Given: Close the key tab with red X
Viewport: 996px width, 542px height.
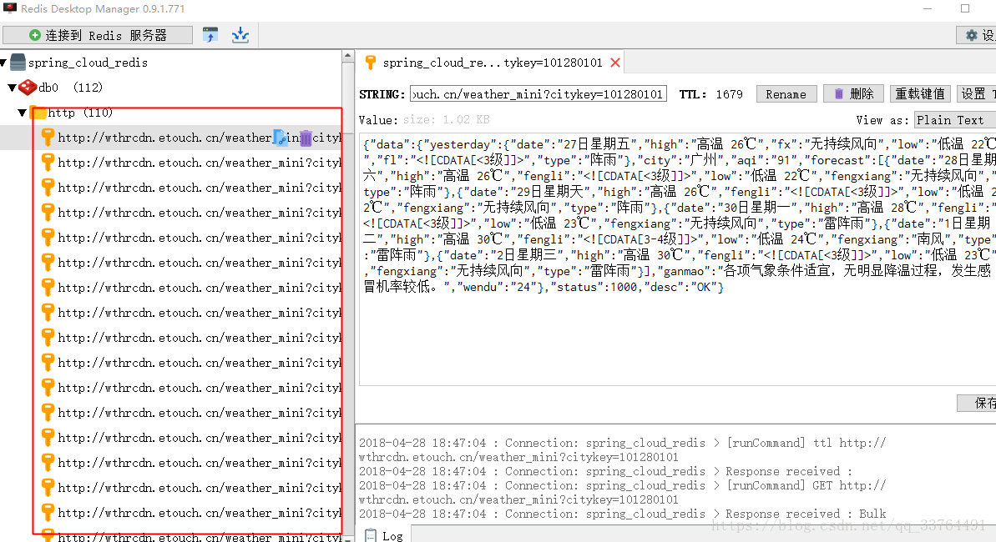Looking at the screenshot, I should point(614,63).
